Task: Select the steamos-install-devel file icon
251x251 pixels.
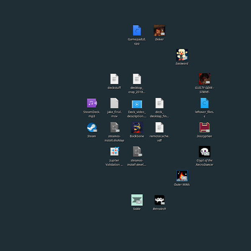Action: [x=137, y=151]
